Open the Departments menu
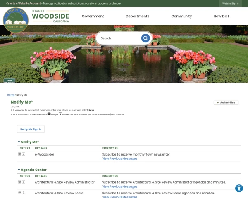Screen dimensions: 248x198 pyautogui.click(x=138, y=16)
